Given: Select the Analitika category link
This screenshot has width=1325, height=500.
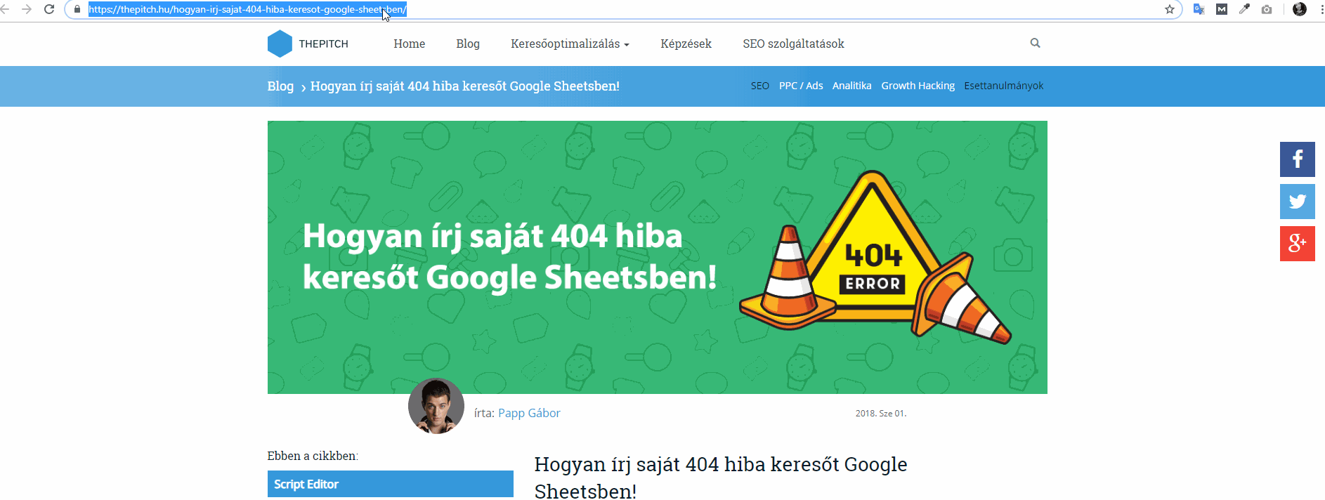Looking at the screenshot, I should tap(851, 86).
